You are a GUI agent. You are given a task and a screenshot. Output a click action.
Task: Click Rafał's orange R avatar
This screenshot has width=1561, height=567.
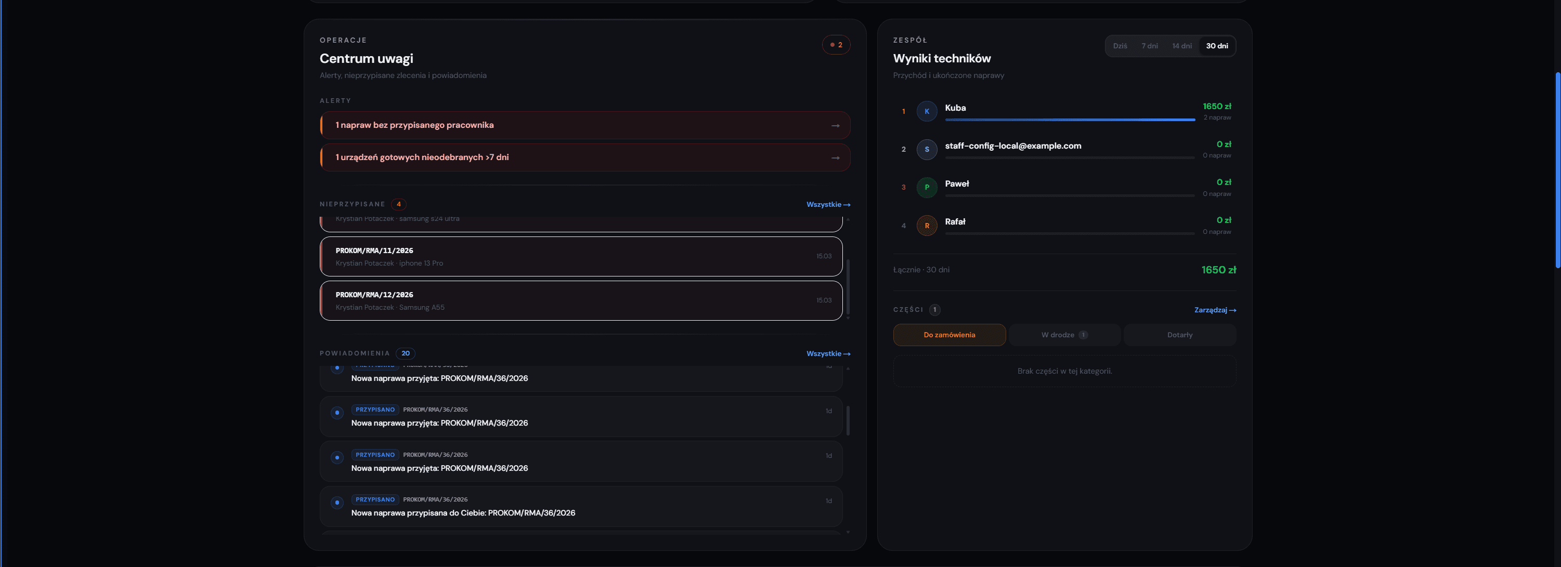[927, 226]
